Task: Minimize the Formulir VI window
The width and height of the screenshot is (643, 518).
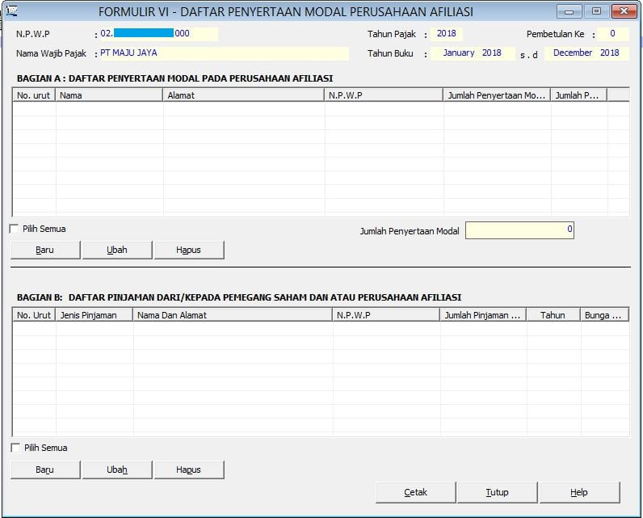Action: tap(569, 11)
